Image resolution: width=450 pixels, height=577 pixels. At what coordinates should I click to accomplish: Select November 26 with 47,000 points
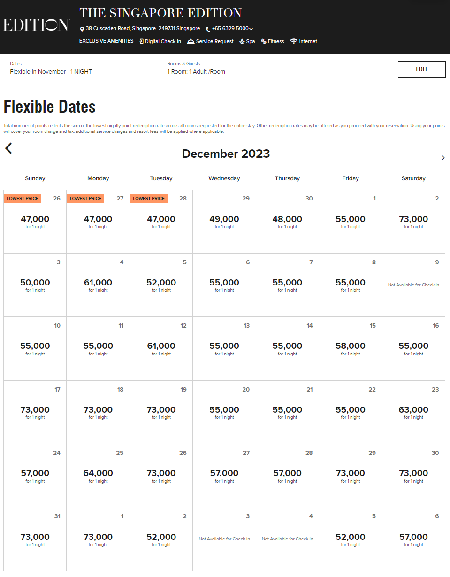(35, 221)
